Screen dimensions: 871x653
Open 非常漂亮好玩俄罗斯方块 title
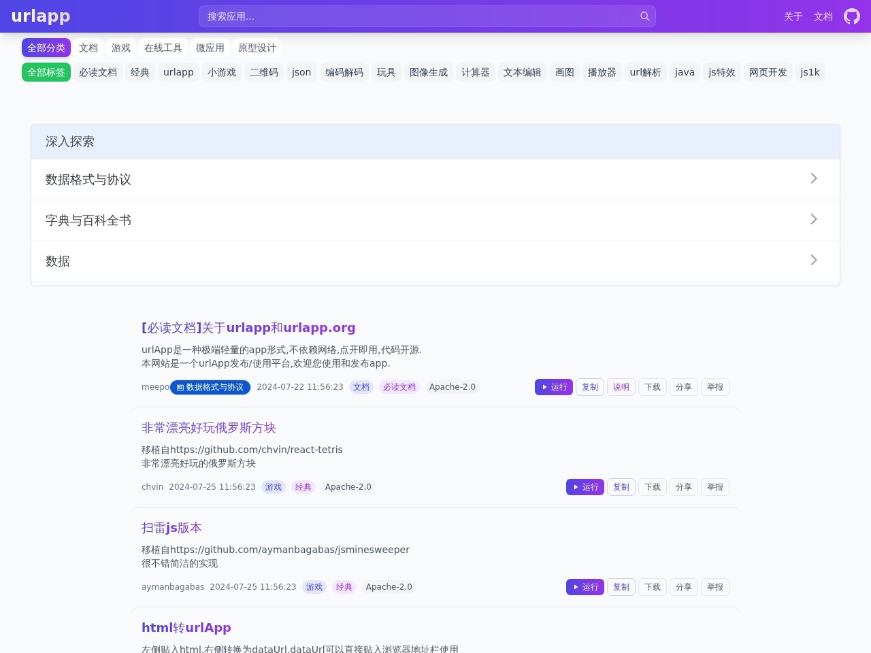click(209, 428)
